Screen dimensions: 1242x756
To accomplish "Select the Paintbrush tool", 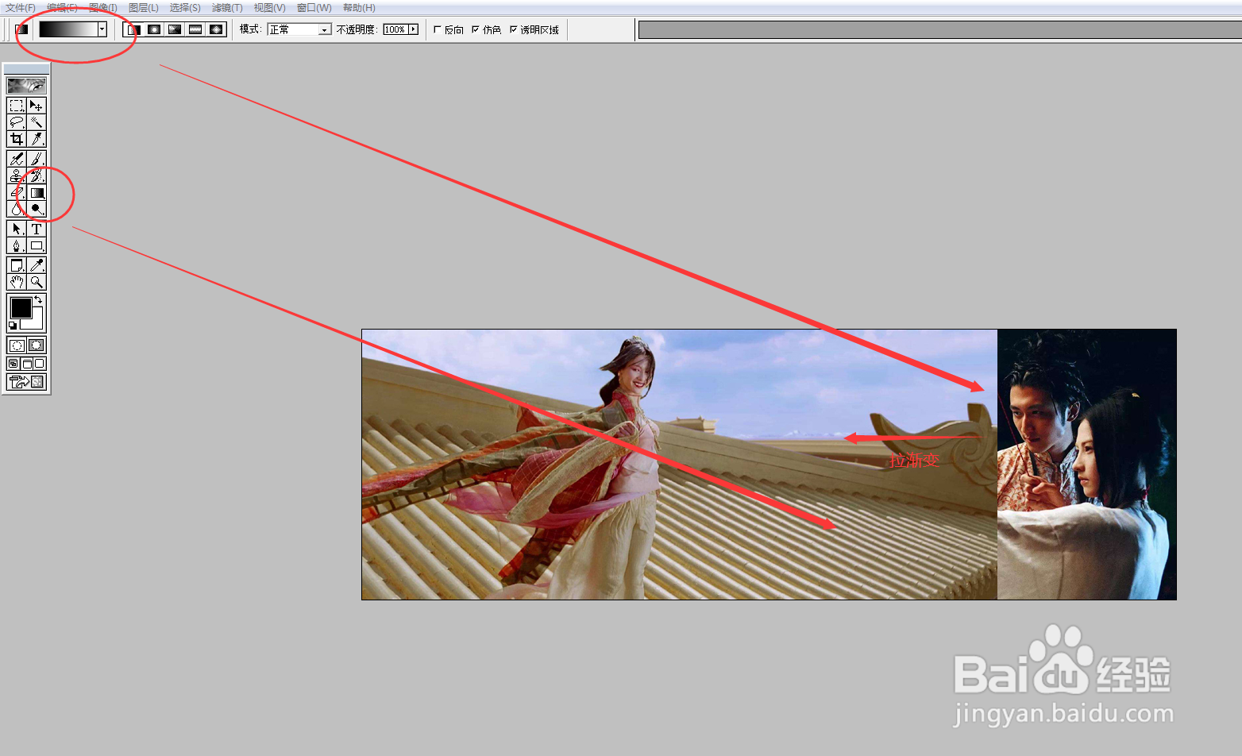I will coord(37,159).
